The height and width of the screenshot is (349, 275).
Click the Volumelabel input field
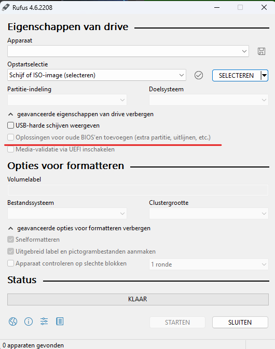[x=138, y=190]
